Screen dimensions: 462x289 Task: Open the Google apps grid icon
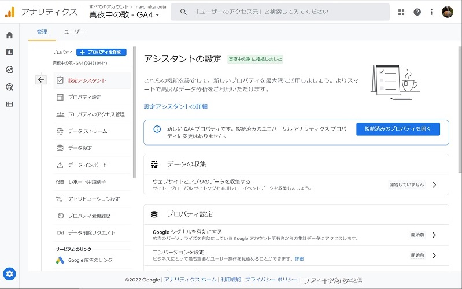[x=401, y=12]
